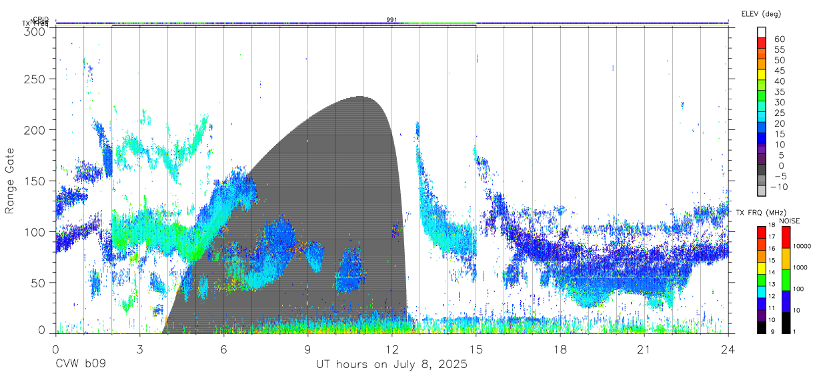This screenshot has width=819, height=378.
Task: Click y-axis tick label '200'
Action: pyautogui.click(x=35, y=129)
